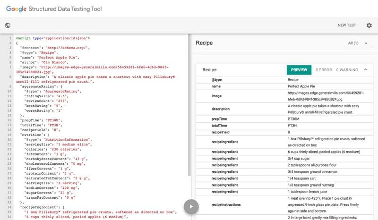Image resolution: width=378 pixels, height=220 pixels.
Task: Run test with the play button
Action: coord(191,206)
